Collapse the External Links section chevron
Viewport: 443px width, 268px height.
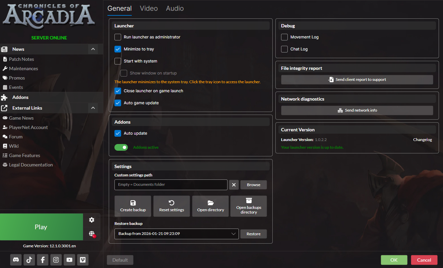[93, 108]
